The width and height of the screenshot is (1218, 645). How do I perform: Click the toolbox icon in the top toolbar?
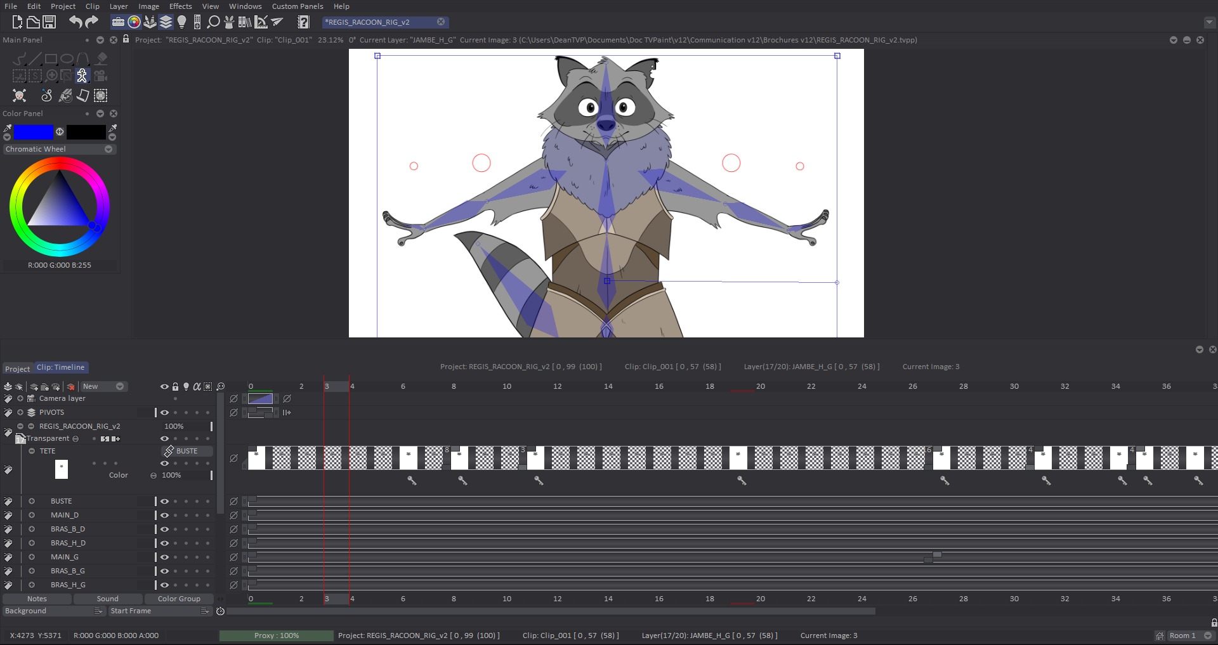[118, 21]
